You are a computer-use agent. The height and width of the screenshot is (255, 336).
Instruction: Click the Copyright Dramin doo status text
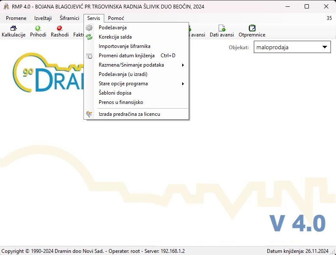click(x=93, y=251)
